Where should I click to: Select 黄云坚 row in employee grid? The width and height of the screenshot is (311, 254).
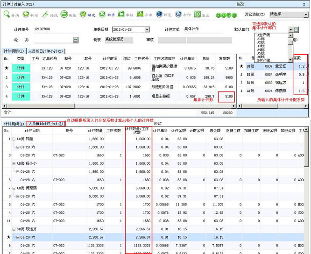click(273, 66)
